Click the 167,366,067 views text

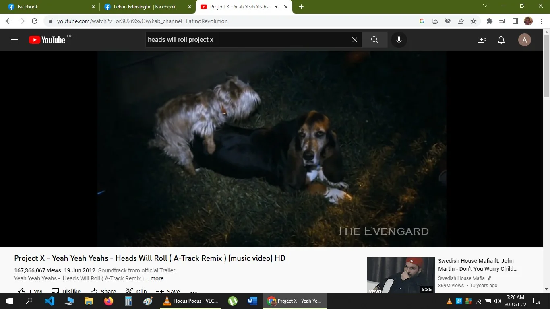37,270
